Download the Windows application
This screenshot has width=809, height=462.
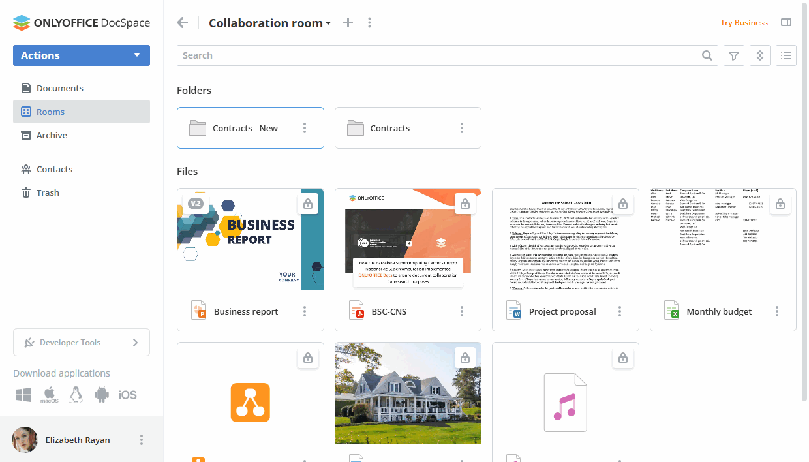click(24, 395)
